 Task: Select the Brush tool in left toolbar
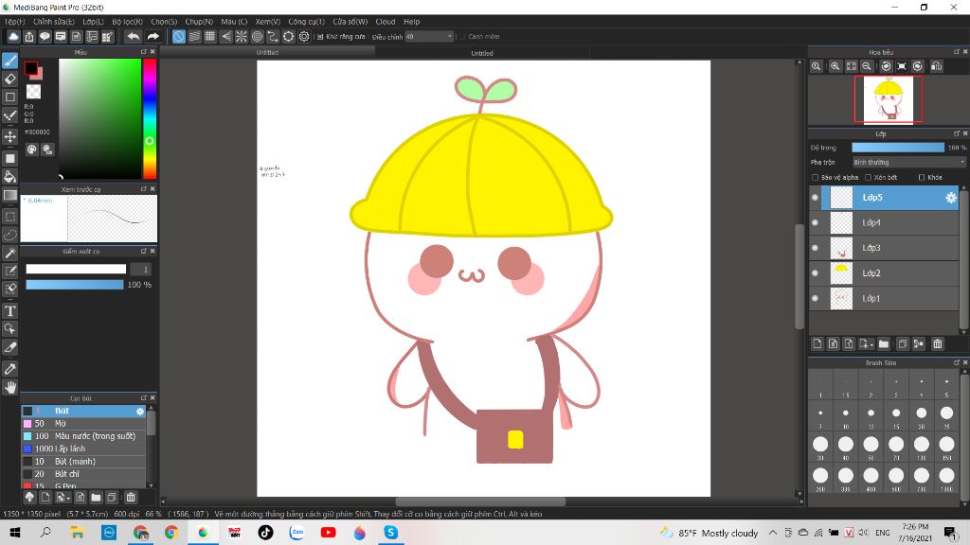9,60
